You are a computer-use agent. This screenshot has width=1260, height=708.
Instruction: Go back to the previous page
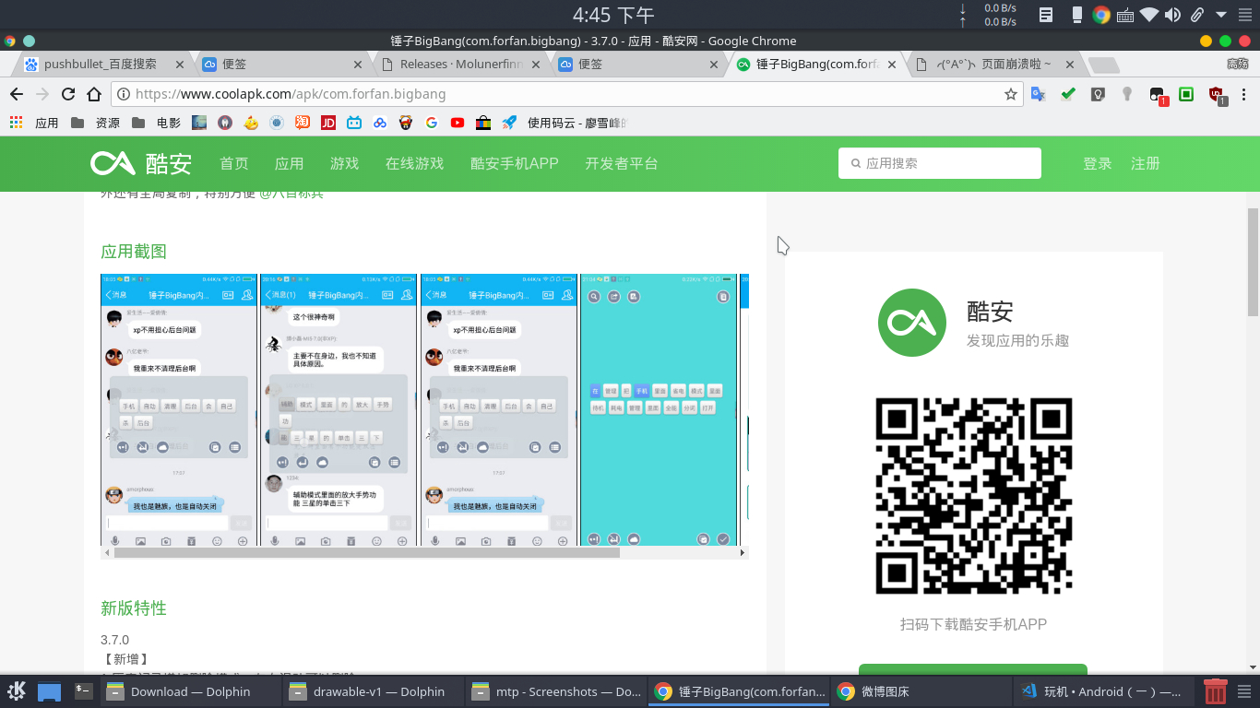16,94
